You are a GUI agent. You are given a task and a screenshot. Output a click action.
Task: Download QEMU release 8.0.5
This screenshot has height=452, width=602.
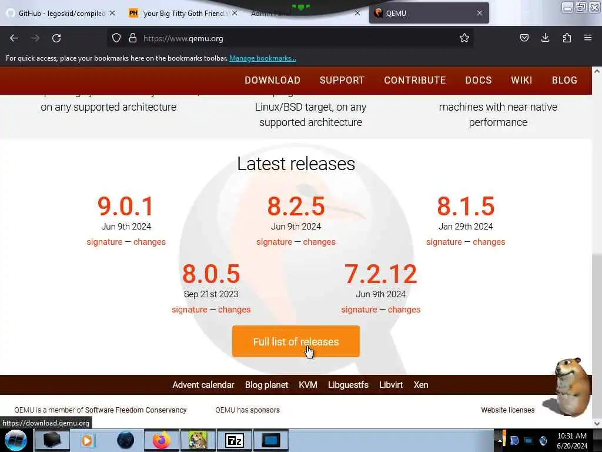click(211, 274)
